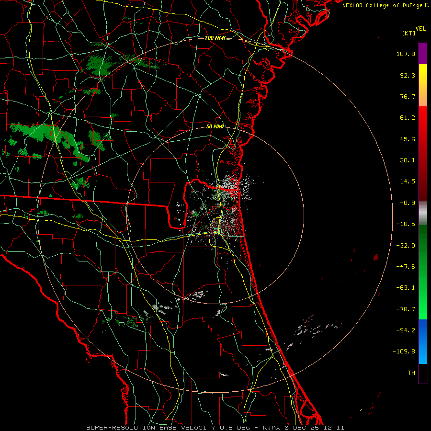Click the -0.9 legend value
This screenshot has width=431, height=431.
click(408, 203)
